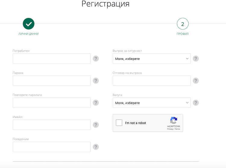Open the reCAPTCHA Privacy link
The image size is (226, 168).
coord(170,129)
